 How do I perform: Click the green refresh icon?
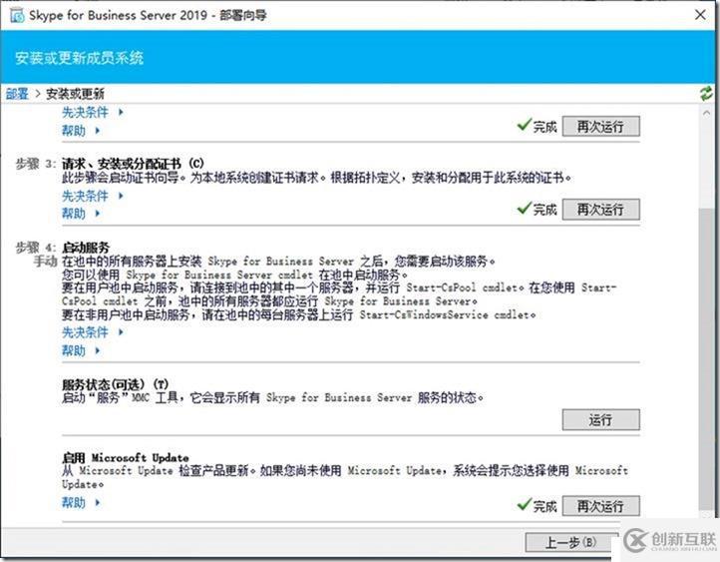click(706, 93)
